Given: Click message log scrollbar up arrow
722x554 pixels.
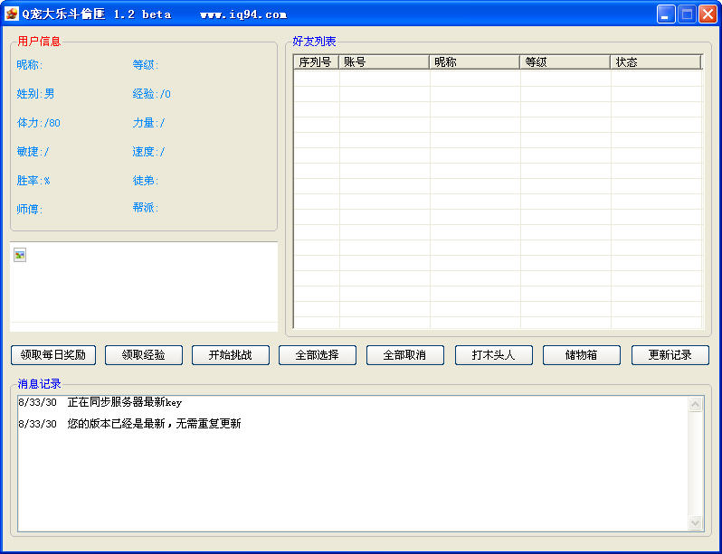Looking at the screenshot, I should 695,405.
